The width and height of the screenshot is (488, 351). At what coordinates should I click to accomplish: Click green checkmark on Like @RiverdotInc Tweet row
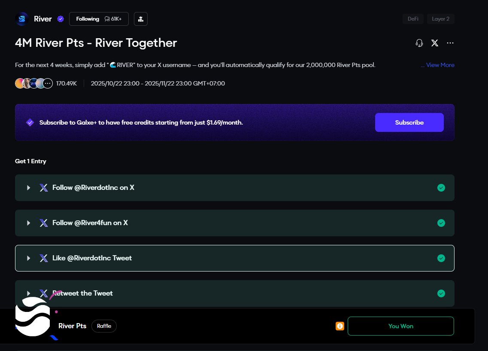click(x=441, y=258)
